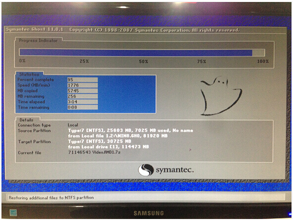Click the Symantec Ghost 11.0.1 title text
This screenshot has height=220, width=293.
click(35, 29)
